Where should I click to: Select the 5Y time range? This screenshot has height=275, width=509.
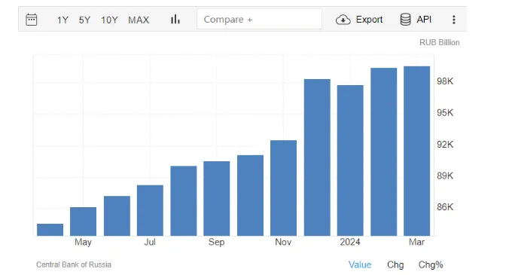coord(84,20)
